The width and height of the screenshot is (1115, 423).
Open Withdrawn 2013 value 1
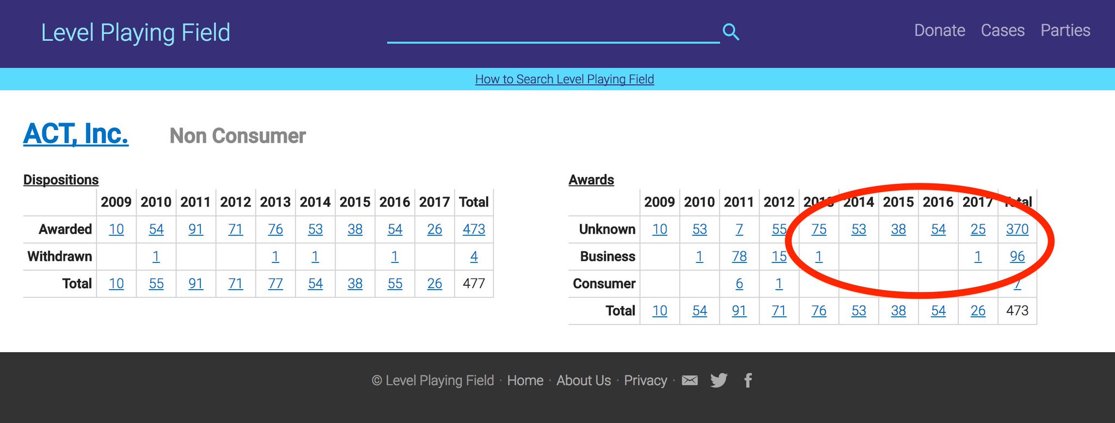coord(275,256)
